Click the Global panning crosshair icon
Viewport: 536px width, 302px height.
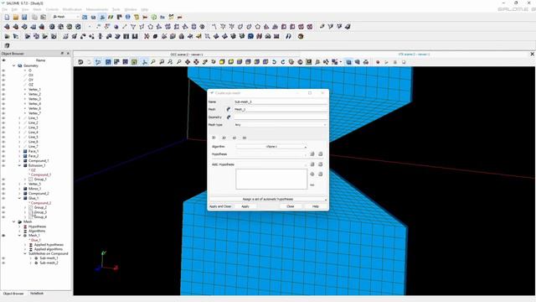click(x=196, y=62)
